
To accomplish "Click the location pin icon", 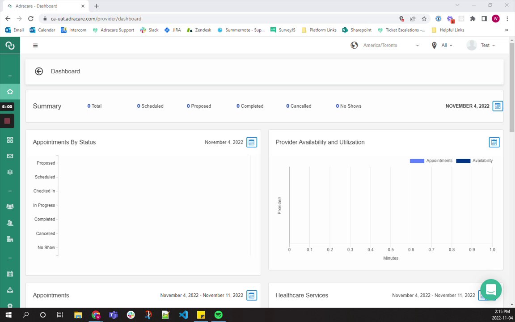I will 434,45.
